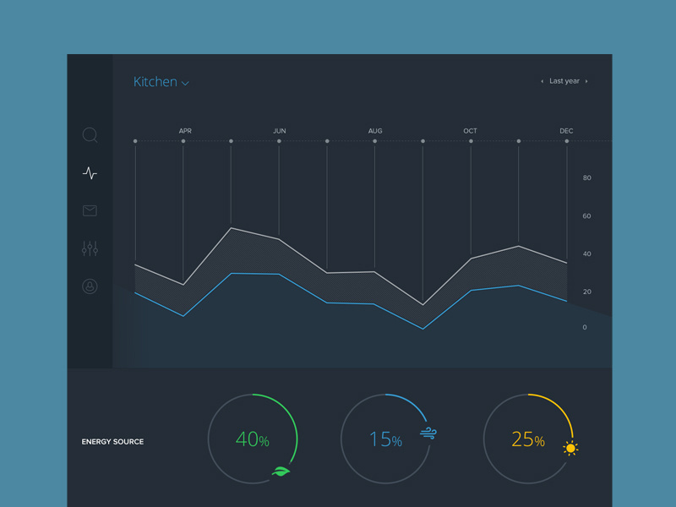This screenshot has width=676, height=507.
Task: Click the 80 axis value
Action: [586, 177]
